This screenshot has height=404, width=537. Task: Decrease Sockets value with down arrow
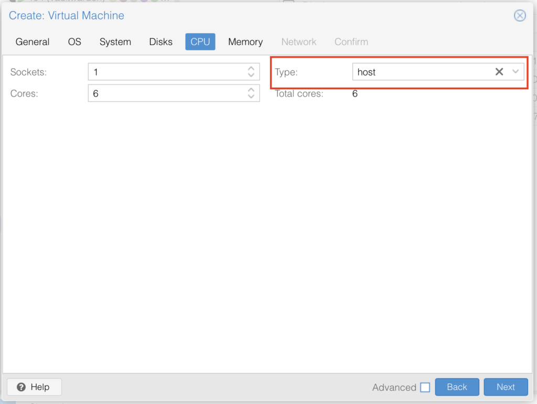point(251,76)
